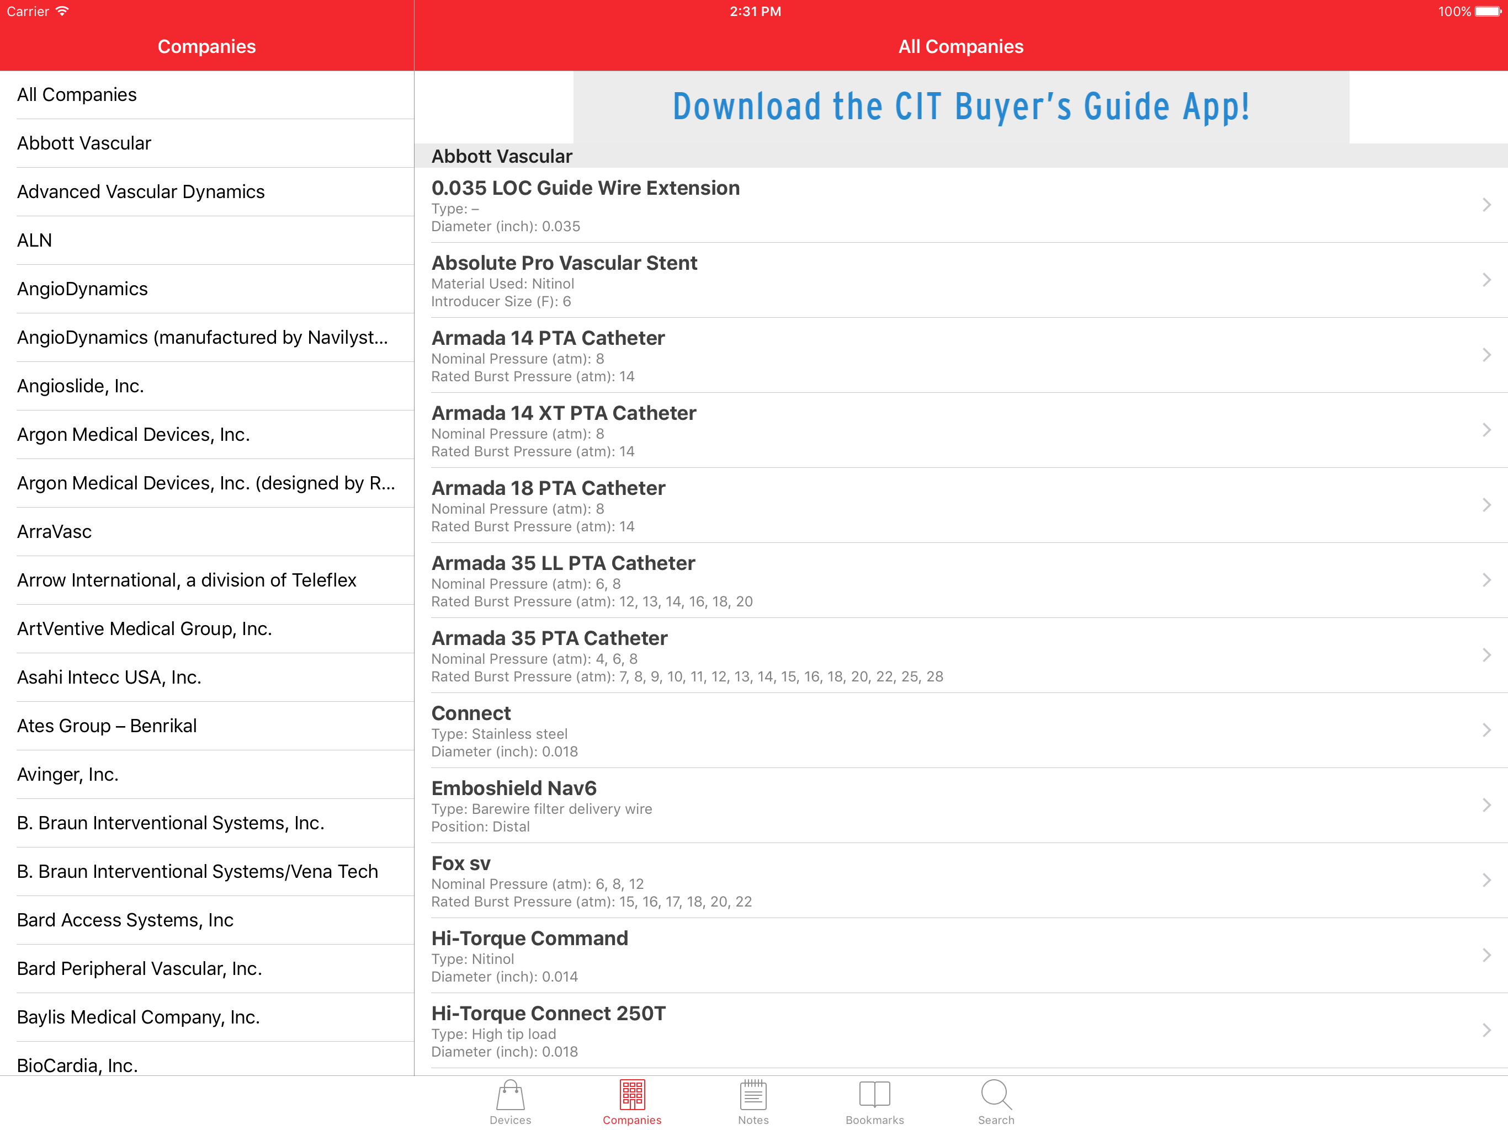
Task: Open Armada 35 PTA Catheter title
Action: [x=549, y=638]
